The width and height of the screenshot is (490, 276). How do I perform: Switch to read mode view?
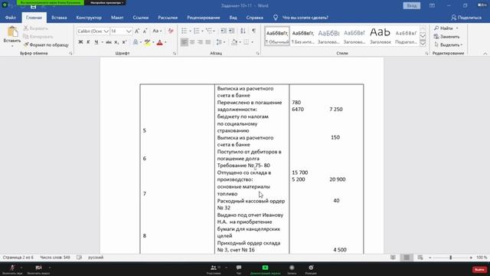click(393, 258)
